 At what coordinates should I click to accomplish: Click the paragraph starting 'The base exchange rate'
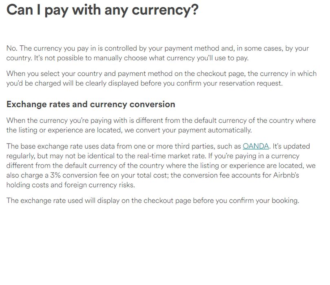coord(161,166)
